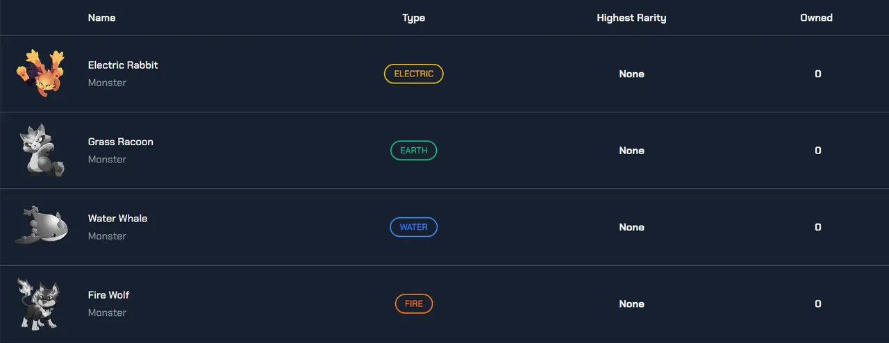Screen dimensions: 889x343
Task: Click the FIRE type badge
Action: coord(413,303)
